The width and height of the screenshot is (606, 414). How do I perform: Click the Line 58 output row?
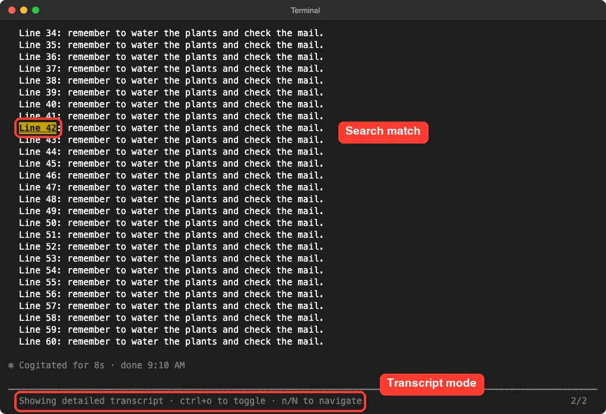click(171, 318)
